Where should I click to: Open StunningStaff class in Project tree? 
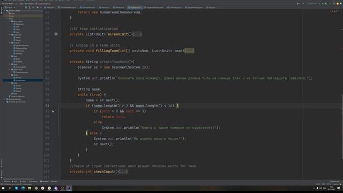click(20, 67)
